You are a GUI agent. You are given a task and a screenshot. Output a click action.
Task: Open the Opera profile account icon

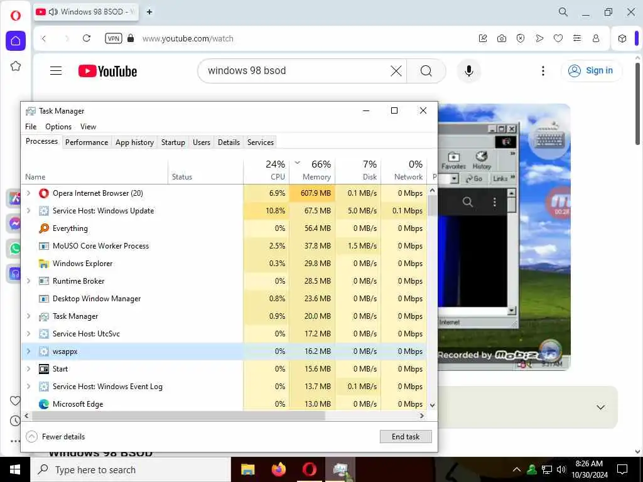point(596,38)
